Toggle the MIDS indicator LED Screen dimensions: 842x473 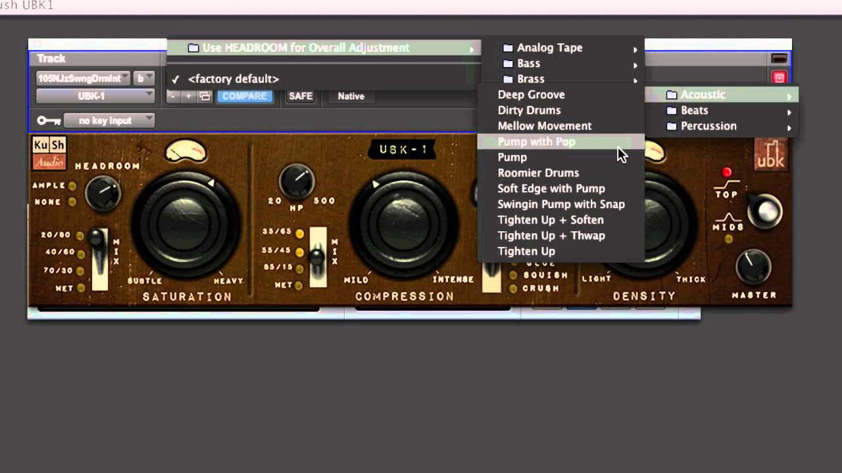728,239
